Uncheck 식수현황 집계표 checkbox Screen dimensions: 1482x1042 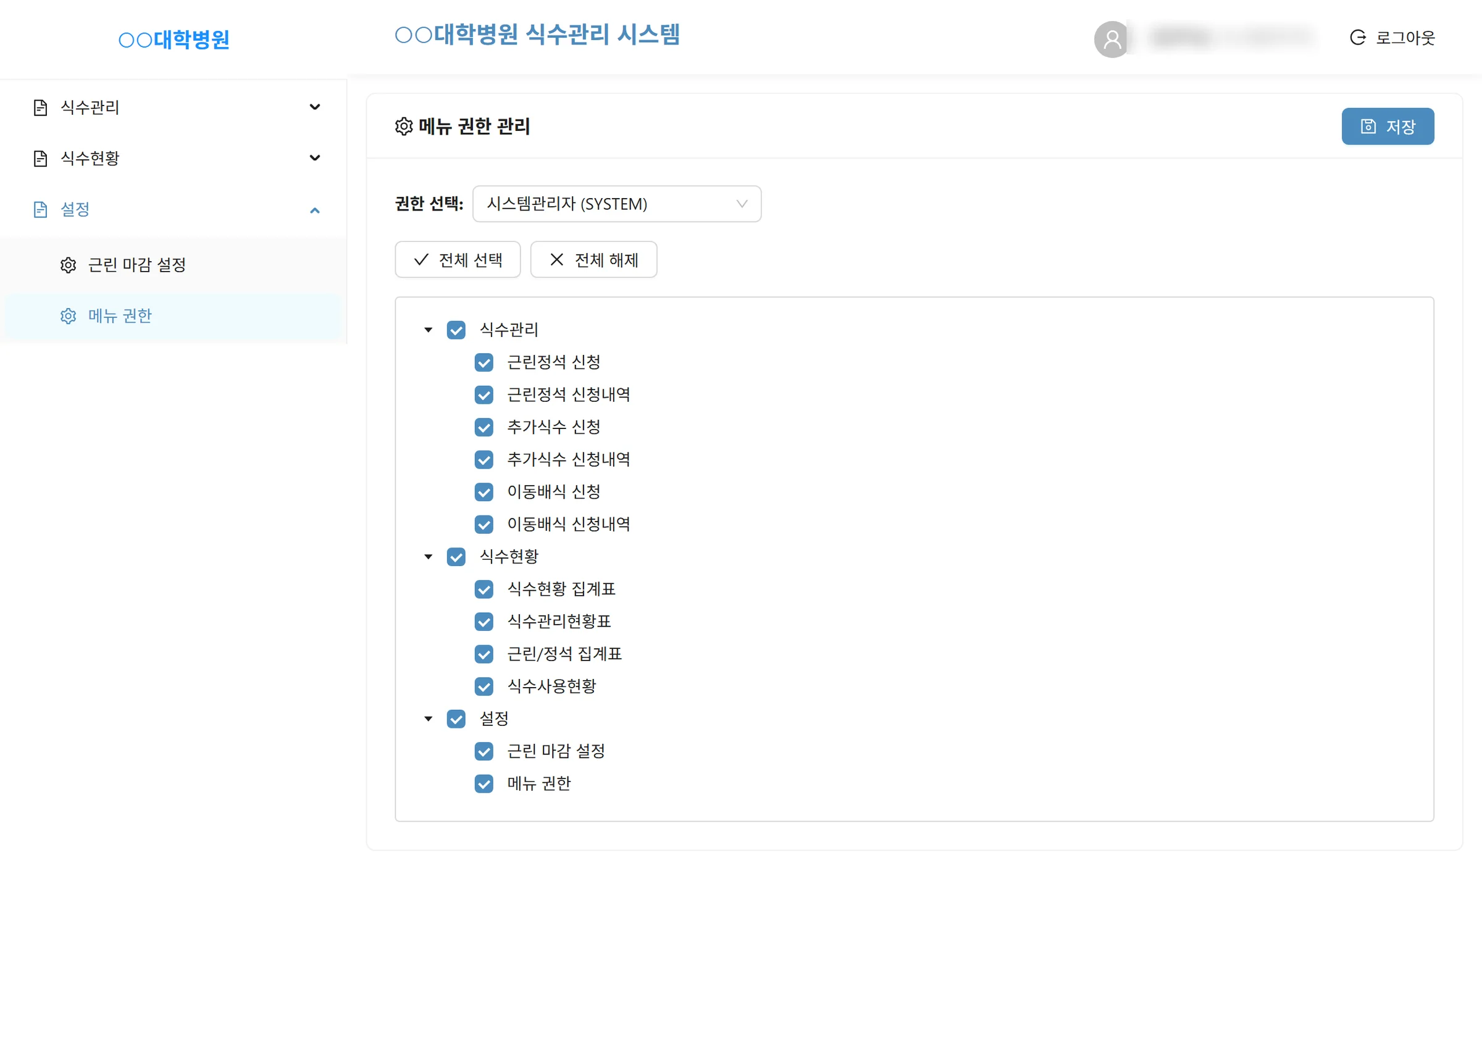pyautogui.click(x=484, y=590)
